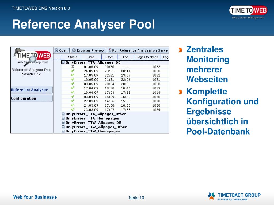Click the green checkmark for 17.04.09
Viewport: 274px width, 205px height.
[x=73, y=88]
